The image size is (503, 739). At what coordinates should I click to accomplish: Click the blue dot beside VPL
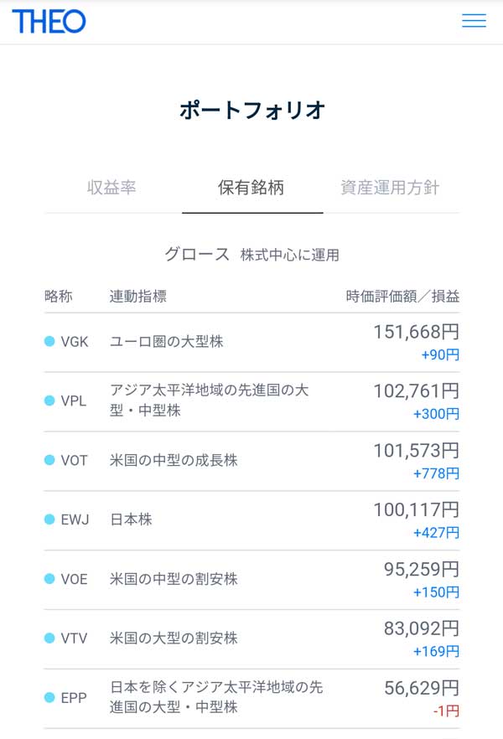tap(49, 401)
